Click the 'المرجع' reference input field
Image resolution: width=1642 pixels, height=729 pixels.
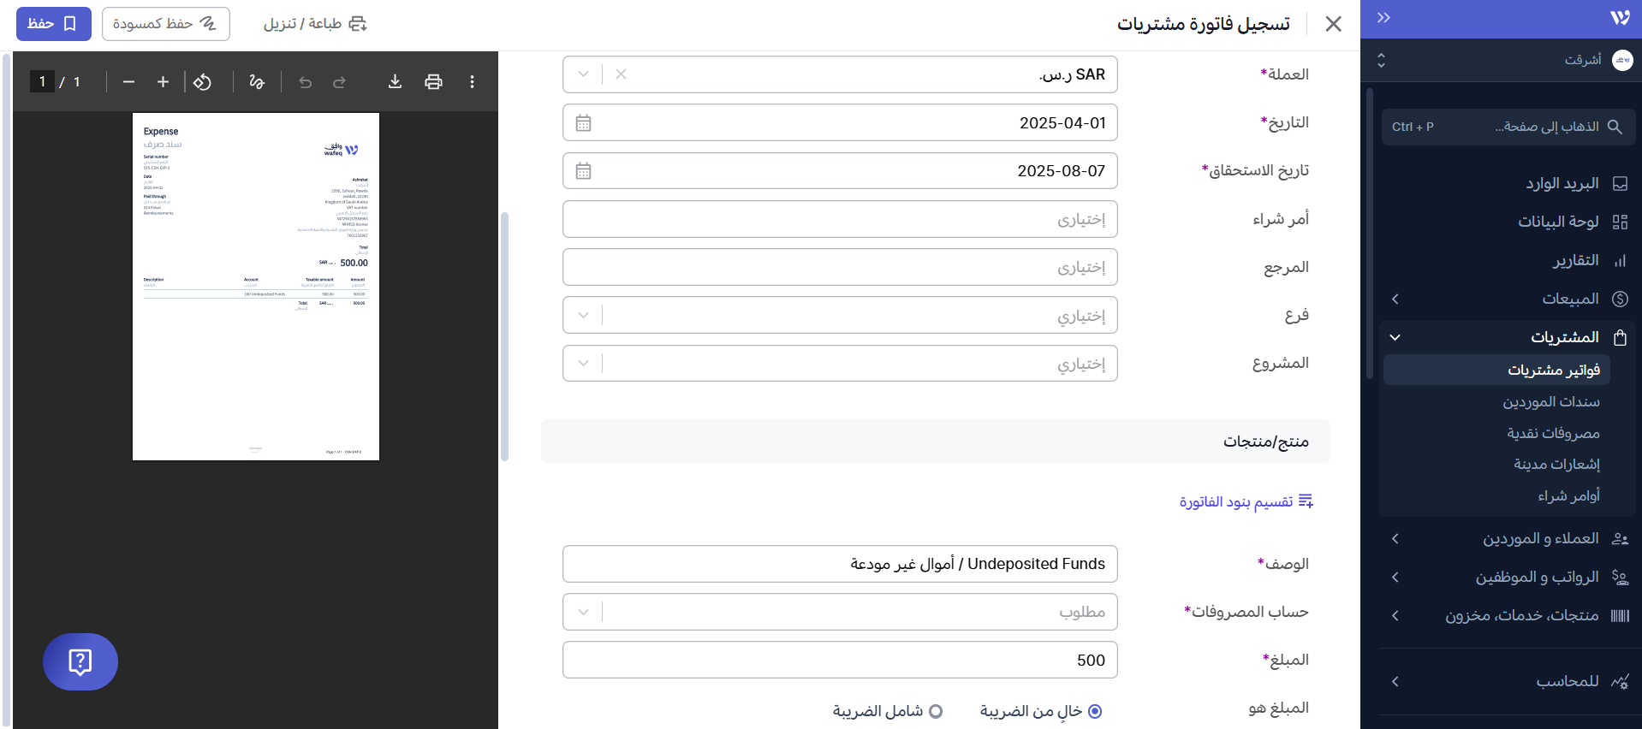coord(839,267)
